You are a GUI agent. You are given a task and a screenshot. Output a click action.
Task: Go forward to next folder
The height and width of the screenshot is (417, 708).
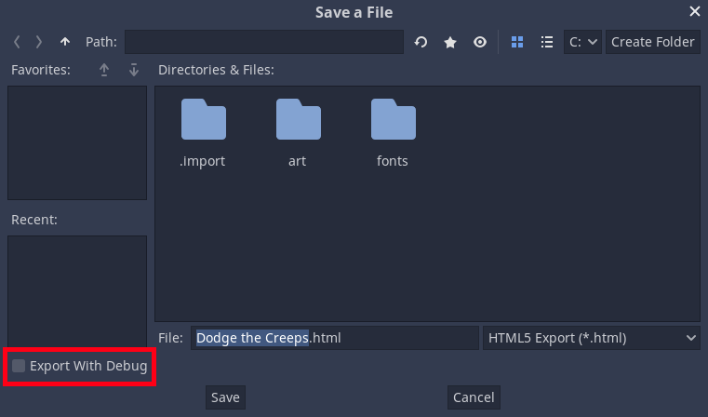pos(39,42)
